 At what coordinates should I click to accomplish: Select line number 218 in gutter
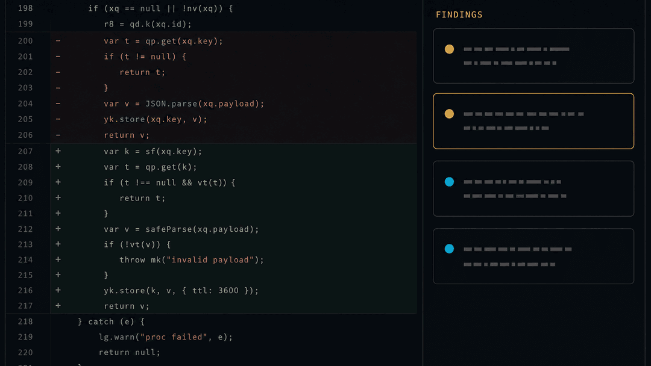(x=25, y=321)
